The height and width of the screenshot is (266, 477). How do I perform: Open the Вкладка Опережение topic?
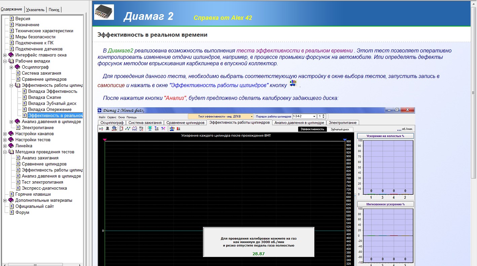[x=50, y=110]
